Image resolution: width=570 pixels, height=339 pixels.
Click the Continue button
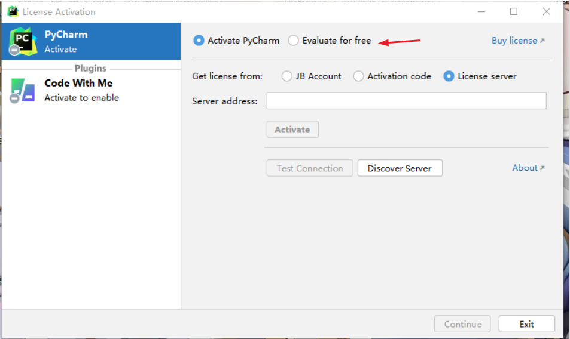462,324
